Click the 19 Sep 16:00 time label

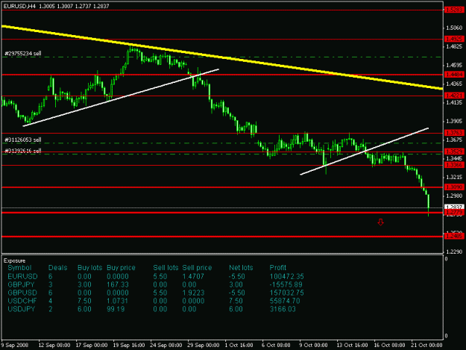click(x=129, y=346)
